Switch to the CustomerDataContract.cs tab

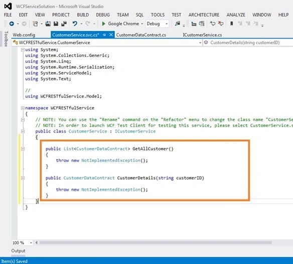(x=141, y=35)
